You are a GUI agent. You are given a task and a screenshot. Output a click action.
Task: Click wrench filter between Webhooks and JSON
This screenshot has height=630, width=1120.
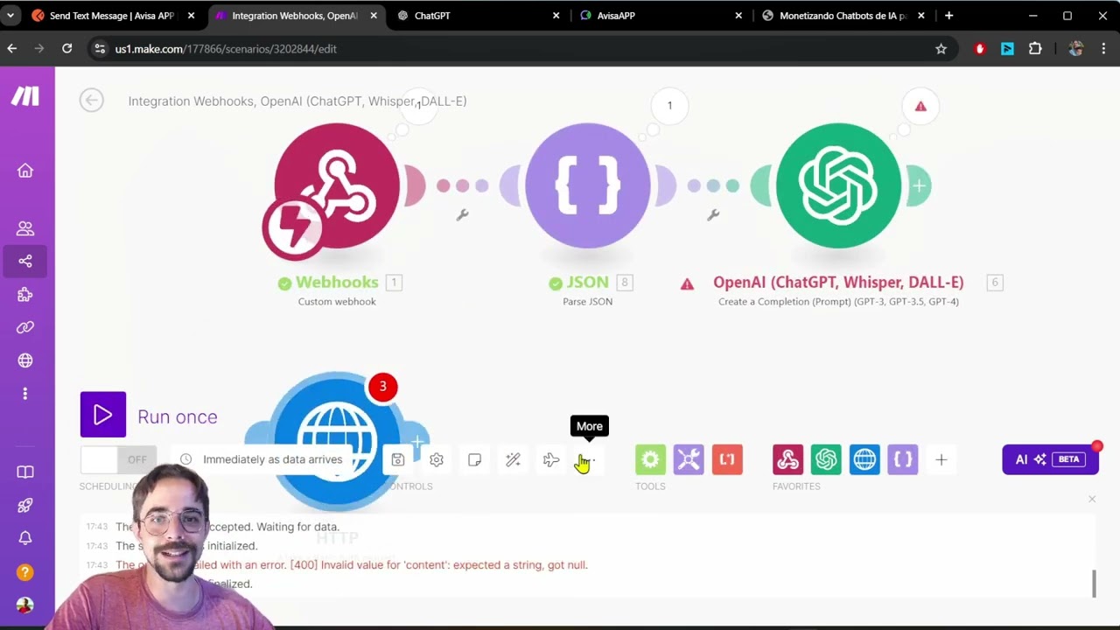pos(462,214)
